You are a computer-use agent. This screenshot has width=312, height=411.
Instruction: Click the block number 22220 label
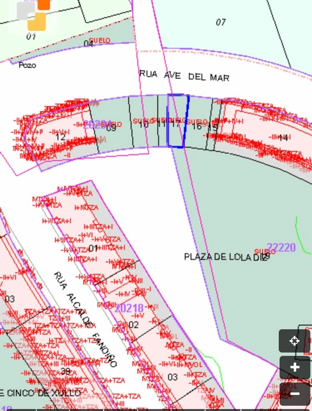click(282, 247)
